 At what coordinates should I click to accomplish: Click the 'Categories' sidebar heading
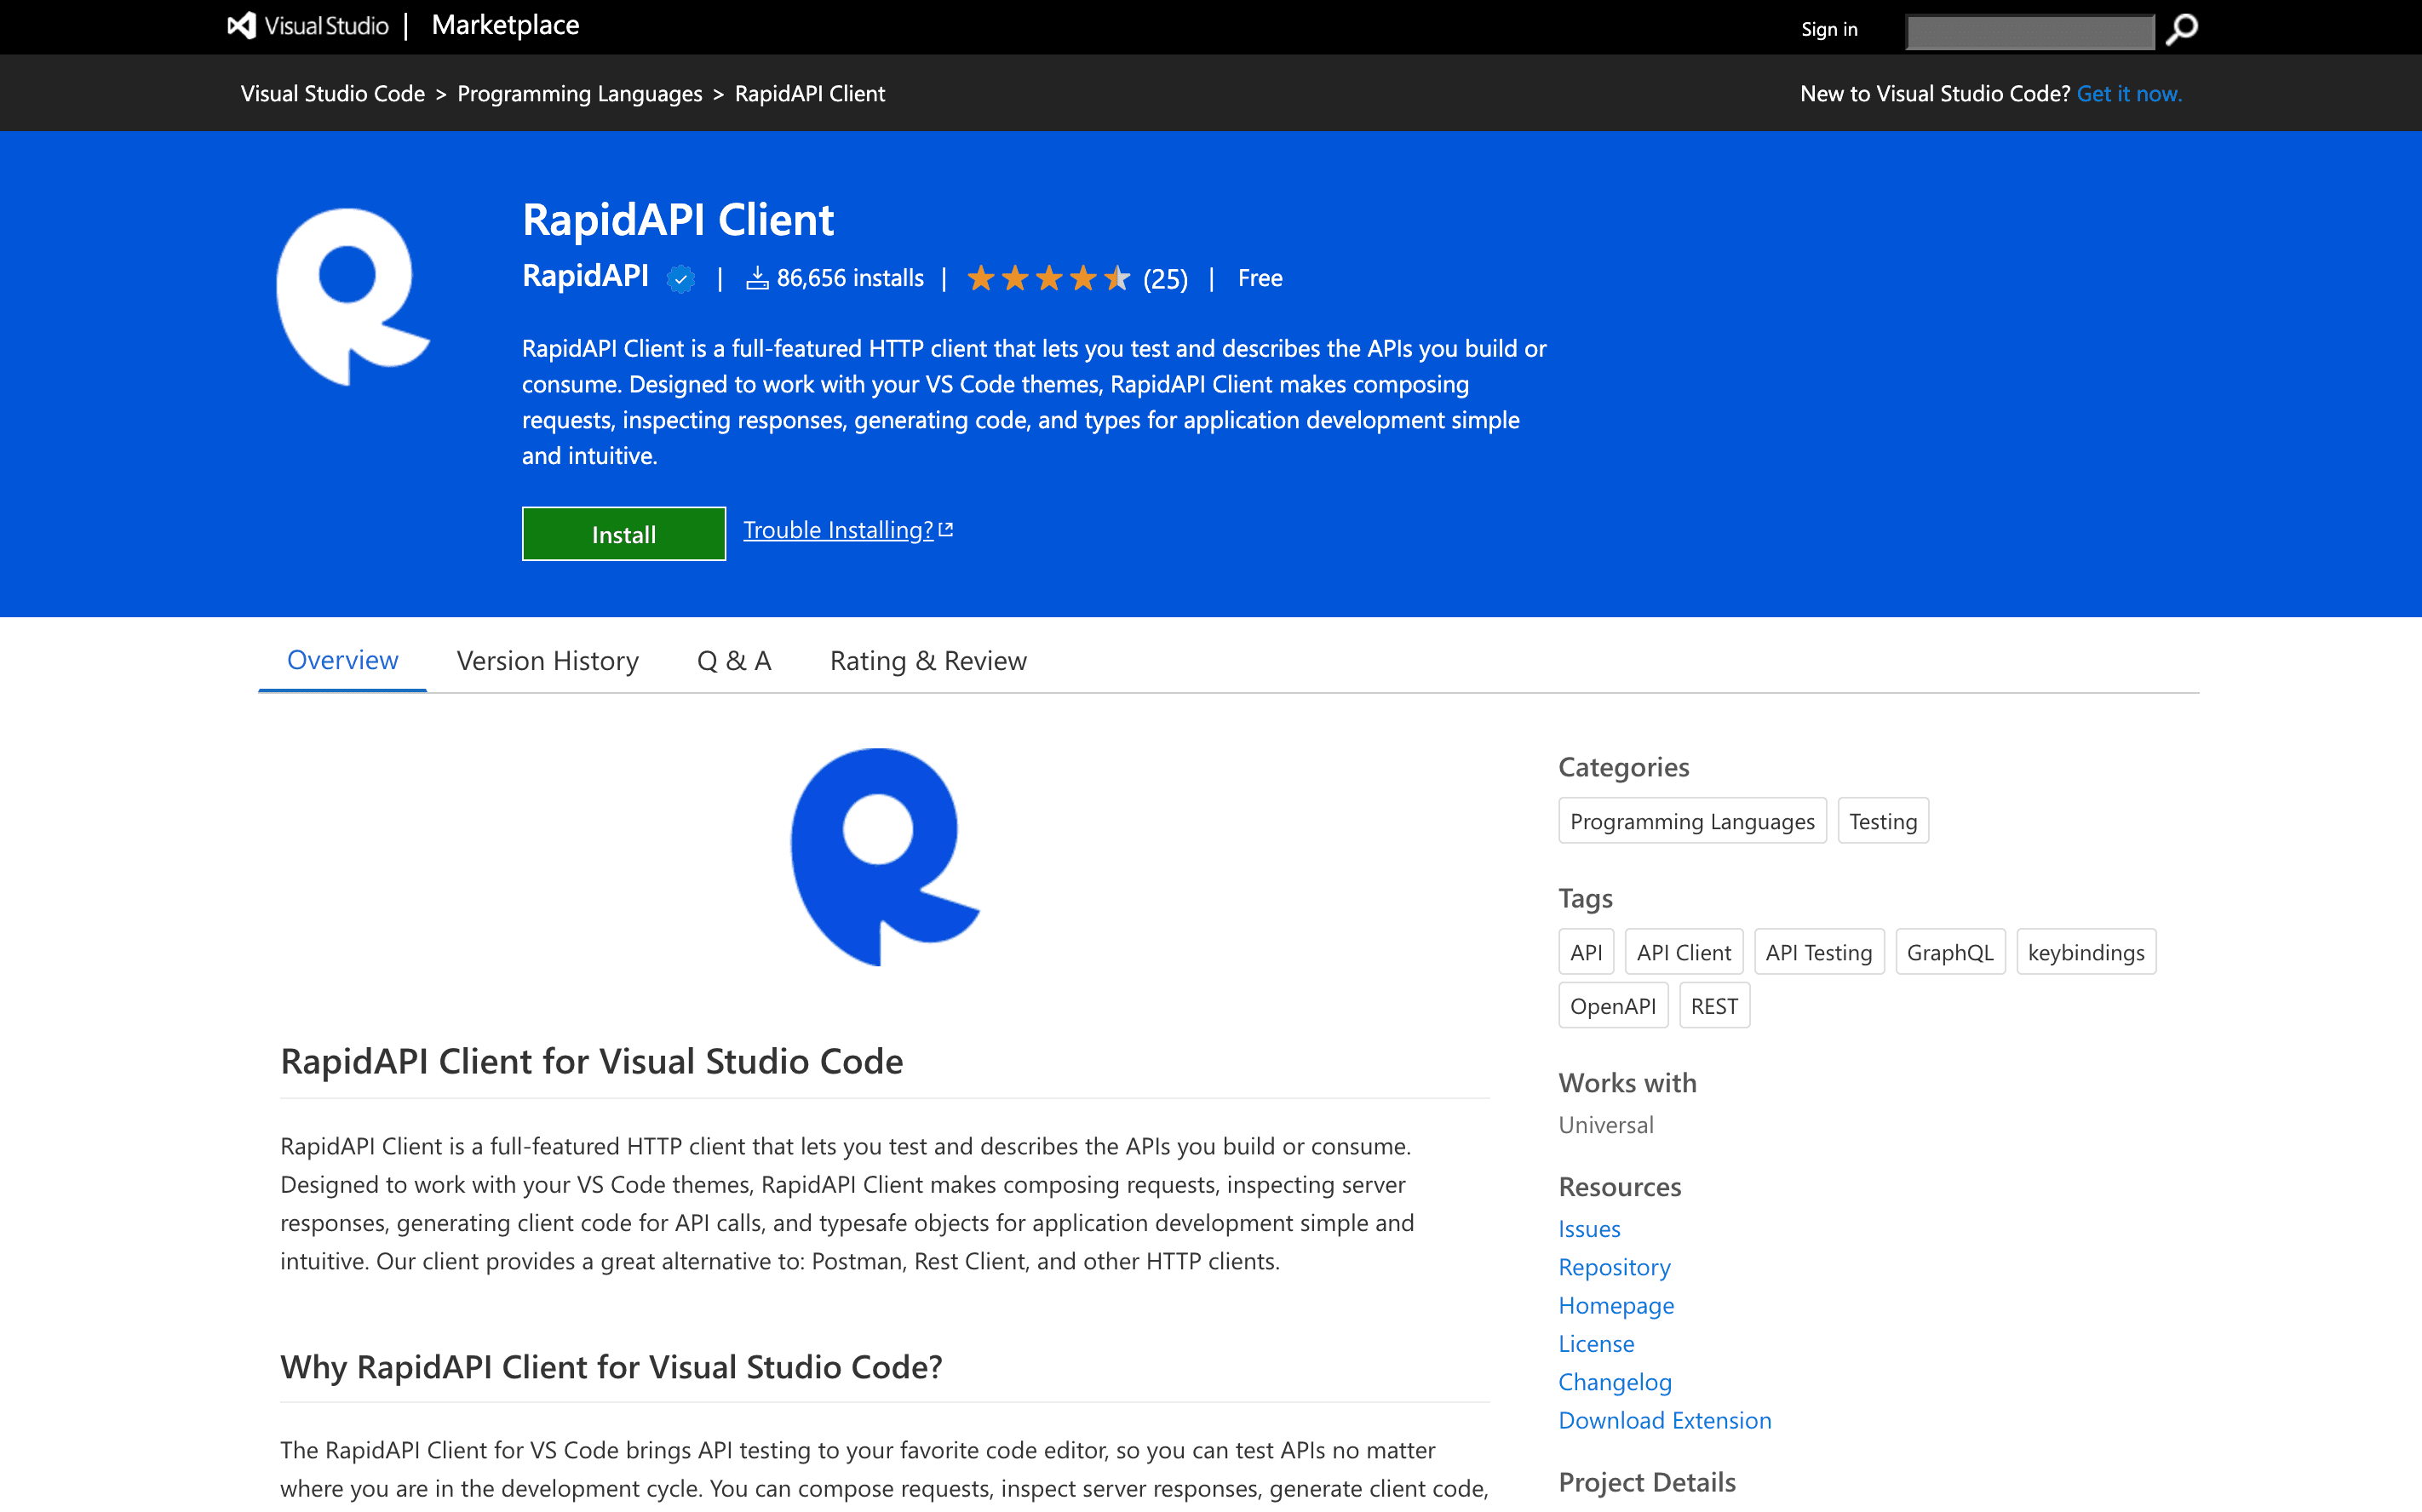[1624, 767]
